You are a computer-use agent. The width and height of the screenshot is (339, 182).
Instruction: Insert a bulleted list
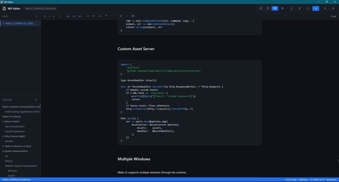tap(88, 16)
